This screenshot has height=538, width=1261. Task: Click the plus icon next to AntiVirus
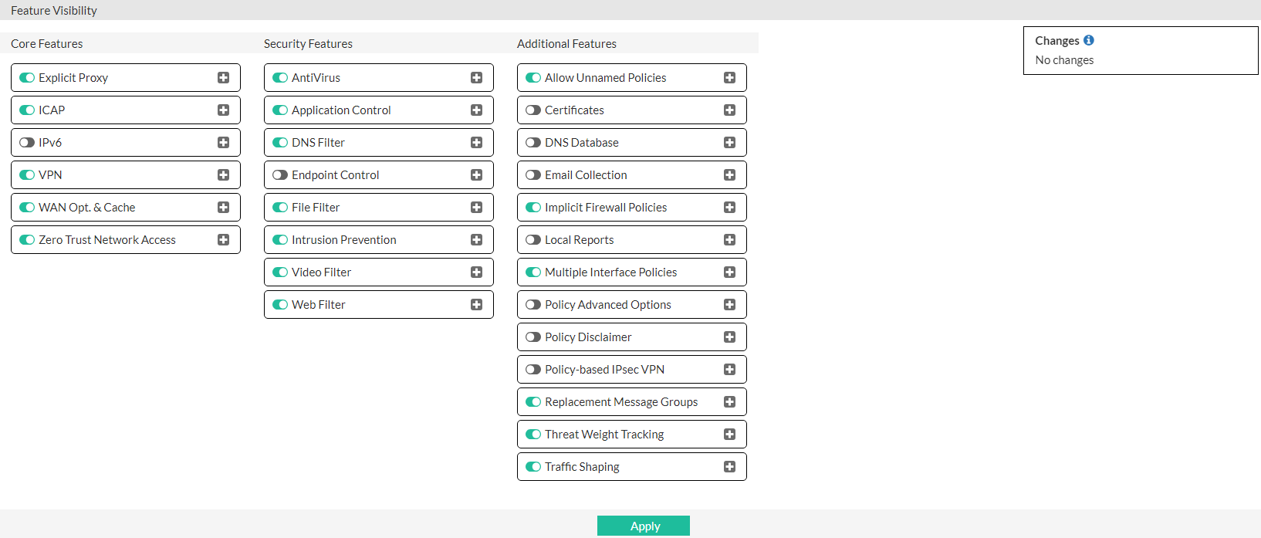point(476,77)
